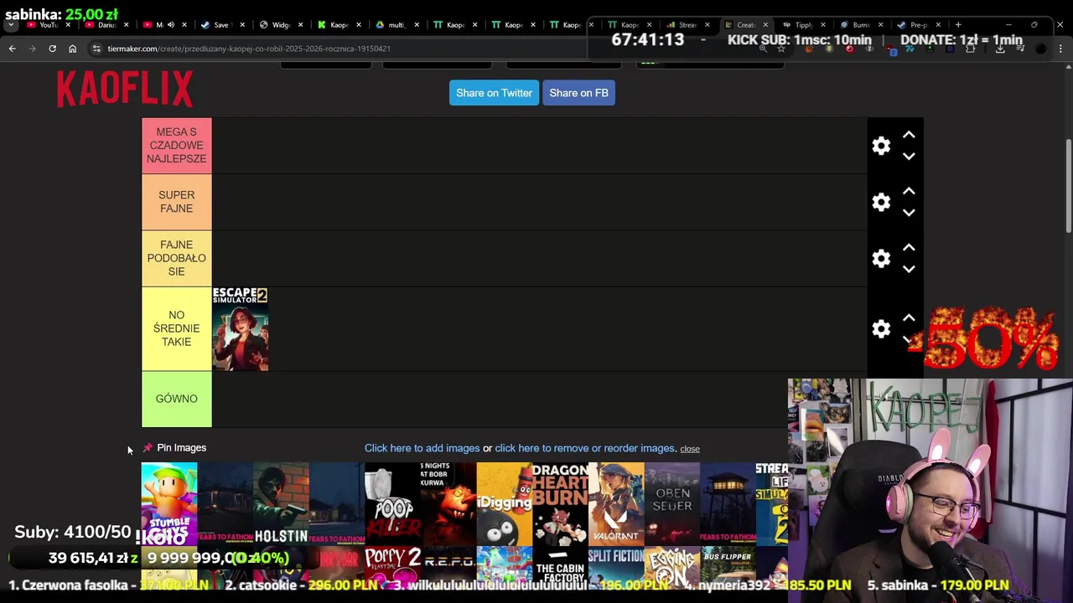
Task: Click the KAOFLIX logo
Action: (x=125, y=89)
